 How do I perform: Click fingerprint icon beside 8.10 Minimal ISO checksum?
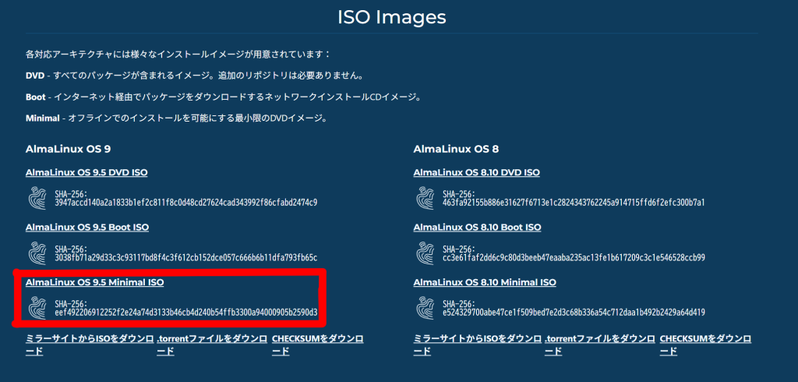click(x=425, y=308)
